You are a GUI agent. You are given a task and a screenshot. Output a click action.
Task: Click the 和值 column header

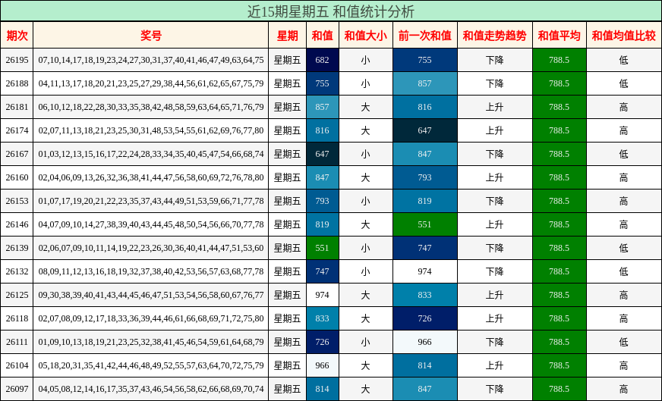point(322,36)
